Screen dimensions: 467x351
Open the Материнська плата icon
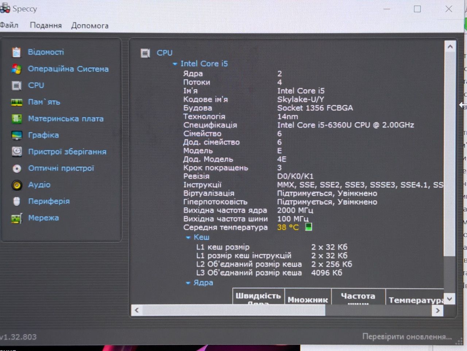click(16, 119)
